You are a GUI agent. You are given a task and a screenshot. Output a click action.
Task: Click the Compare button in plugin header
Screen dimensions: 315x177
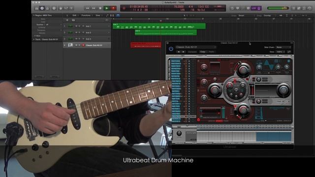tap(192, 52)
